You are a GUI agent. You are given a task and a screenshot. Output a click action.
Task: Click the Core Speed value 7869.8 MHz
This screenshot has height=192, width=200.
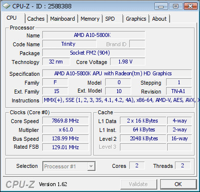click(x=65, y=121)
